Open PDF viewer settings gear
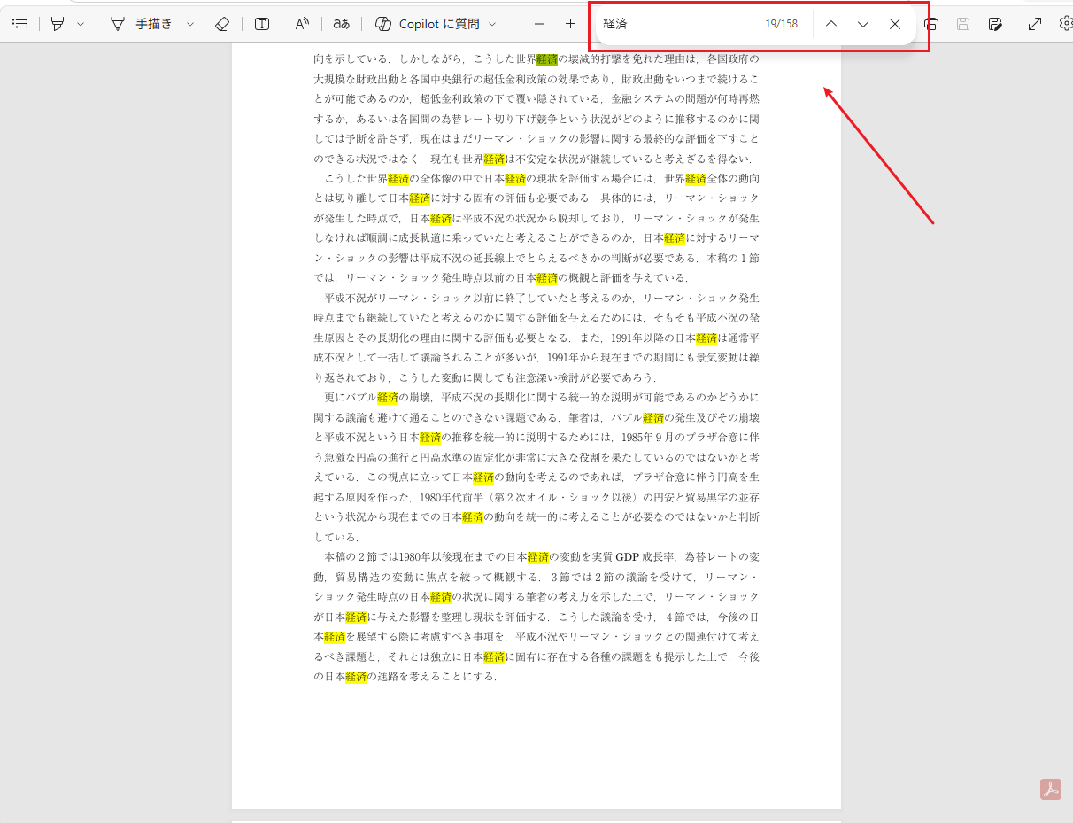1073x823 pixels. click(x=1065, y=24)
